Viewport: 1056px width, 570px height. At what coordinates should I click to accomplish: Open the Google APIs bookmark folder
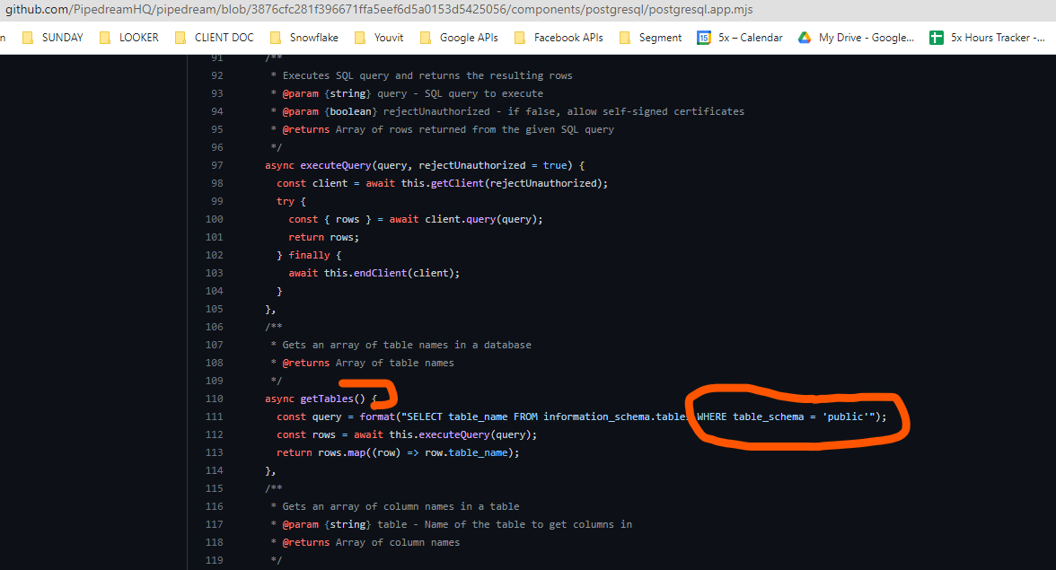click(457, 38)
